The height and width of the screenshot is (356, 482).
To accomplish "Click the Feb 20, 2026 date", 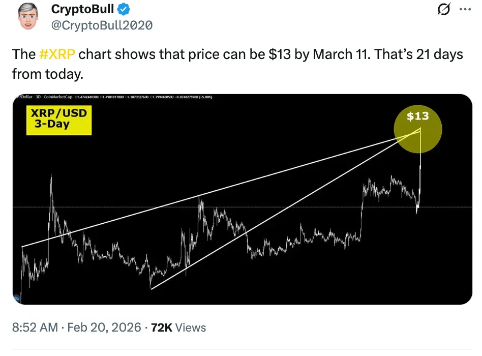I will coord(104,328).
